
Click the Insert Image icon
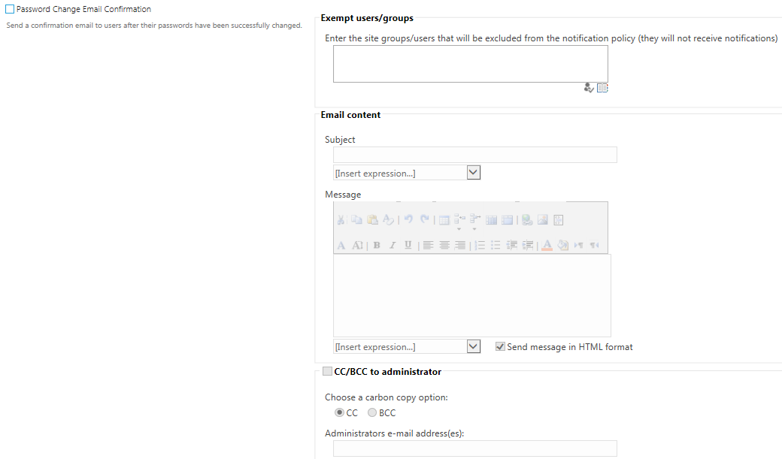point(543,220)
